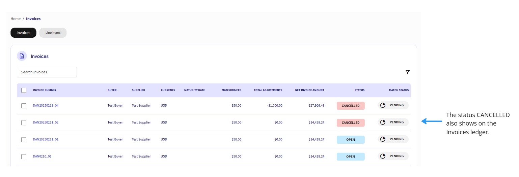Click USD currency in the DAN20250211_02 row
This screenshot has height=177, width=519.
coord(164,122)
